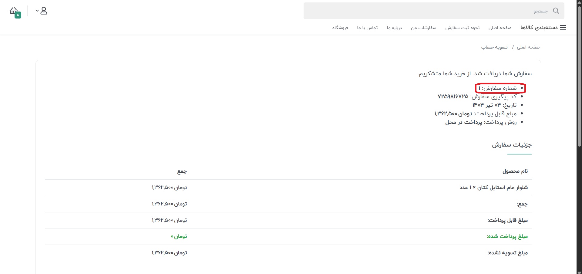This screenshot has height=274, width=582.
Task: Open درباره ما menu item
Action: click(x=394, y=28)
